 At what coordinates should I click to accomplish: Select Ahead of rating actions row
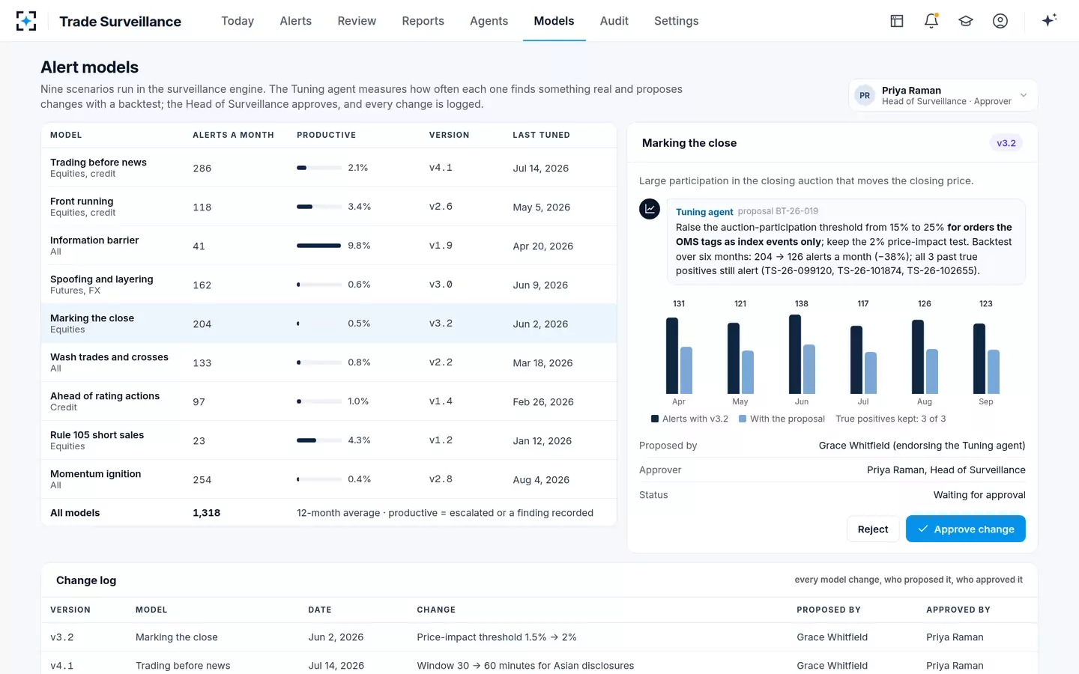tap(329, 401)
